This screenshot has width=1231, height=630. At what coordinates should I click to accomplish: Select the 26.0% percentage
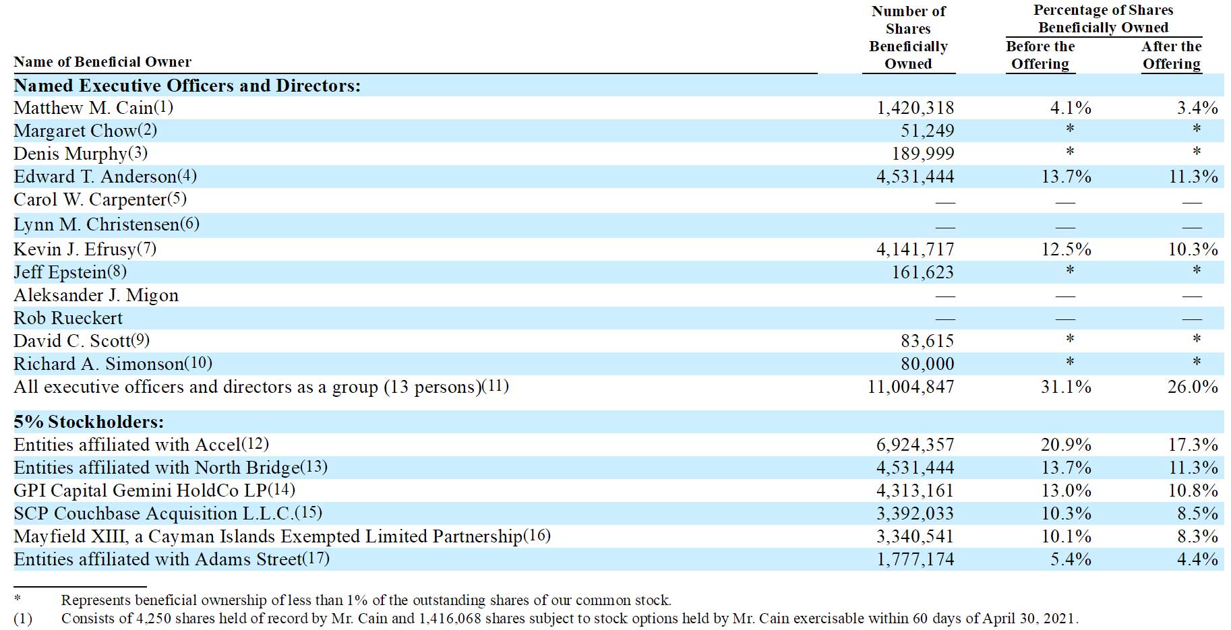(1193, 387)
